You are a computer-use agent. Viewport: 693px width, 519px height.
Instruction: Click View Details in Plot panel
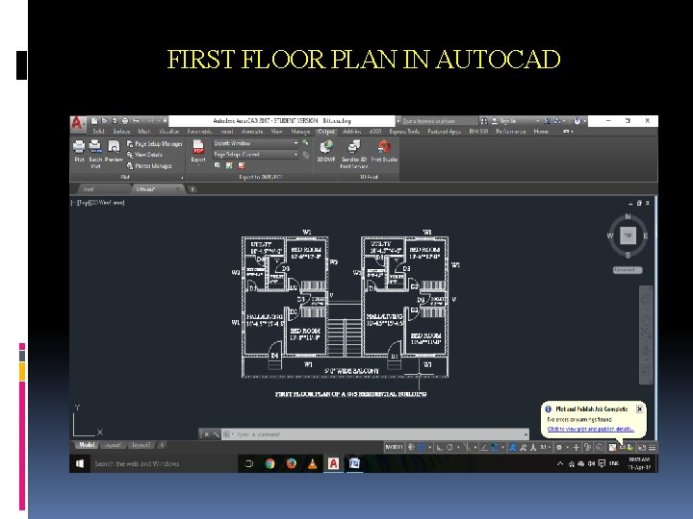(144, 155)
